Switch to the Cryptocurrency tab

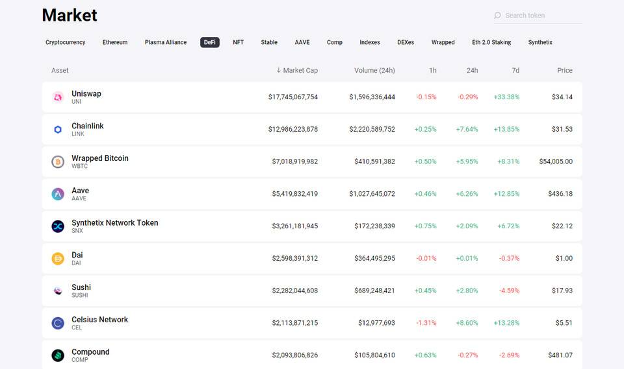(x=65, y=42)
